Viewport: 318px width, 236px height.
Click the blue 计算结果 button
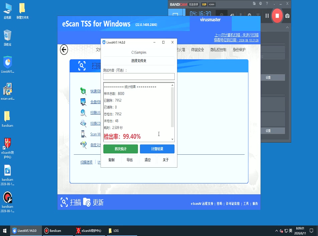point(157,149)
